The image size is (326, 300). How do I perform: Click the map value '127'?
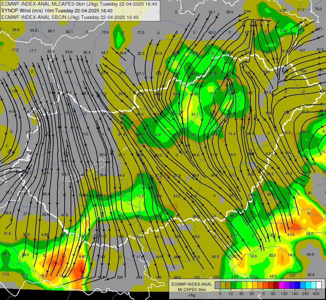(302, 50)
